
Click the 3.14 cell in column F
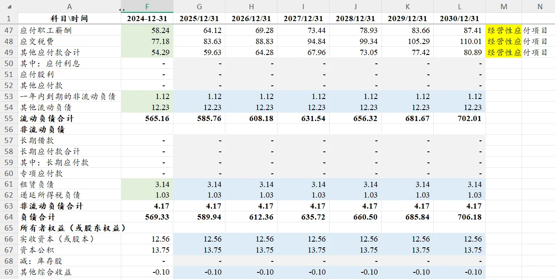(x=147, y=184)
